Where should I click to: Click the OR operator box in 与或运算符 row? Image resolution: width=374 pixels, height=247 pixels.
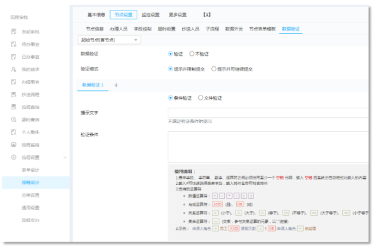click(240, 204)
